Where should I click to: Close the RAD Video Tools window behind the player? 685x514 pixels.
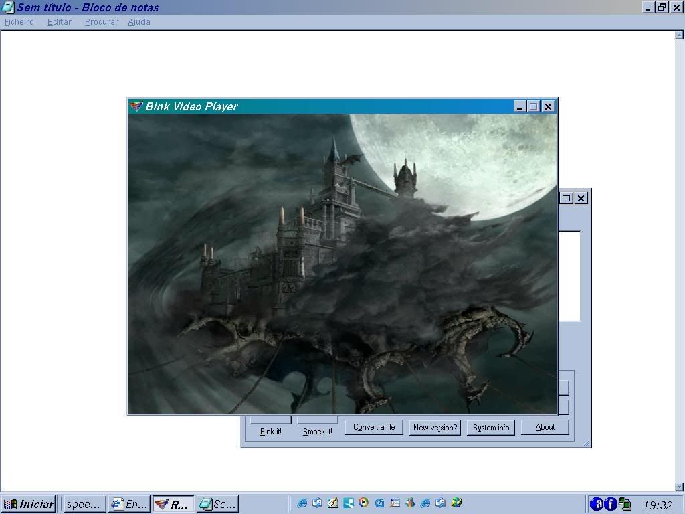581,198
